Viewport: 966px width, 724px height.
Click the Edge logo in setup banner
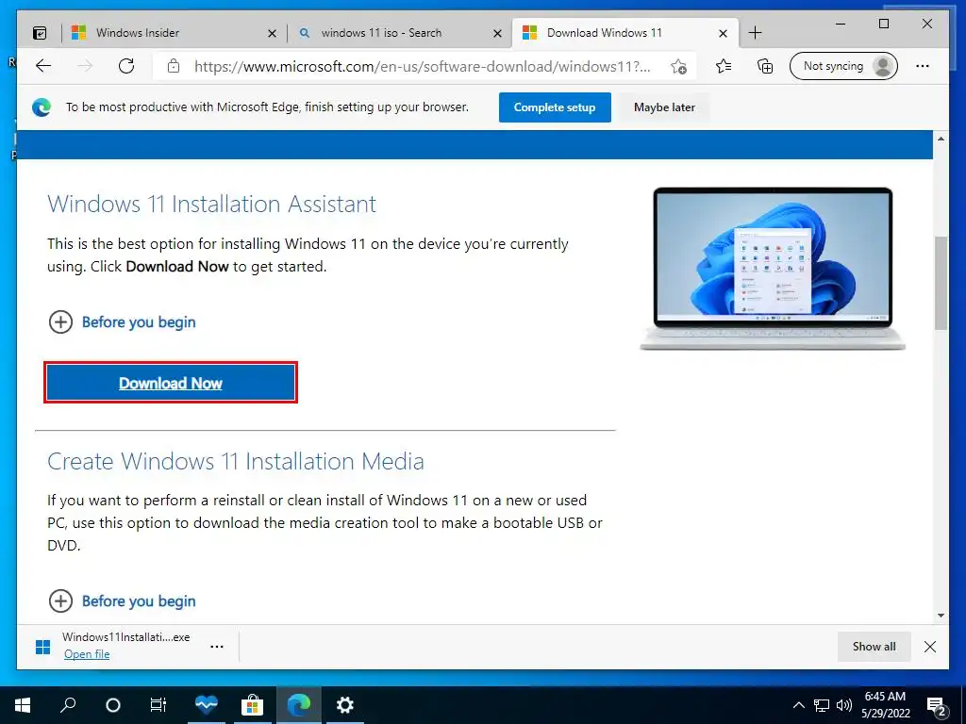pos(42,107)
